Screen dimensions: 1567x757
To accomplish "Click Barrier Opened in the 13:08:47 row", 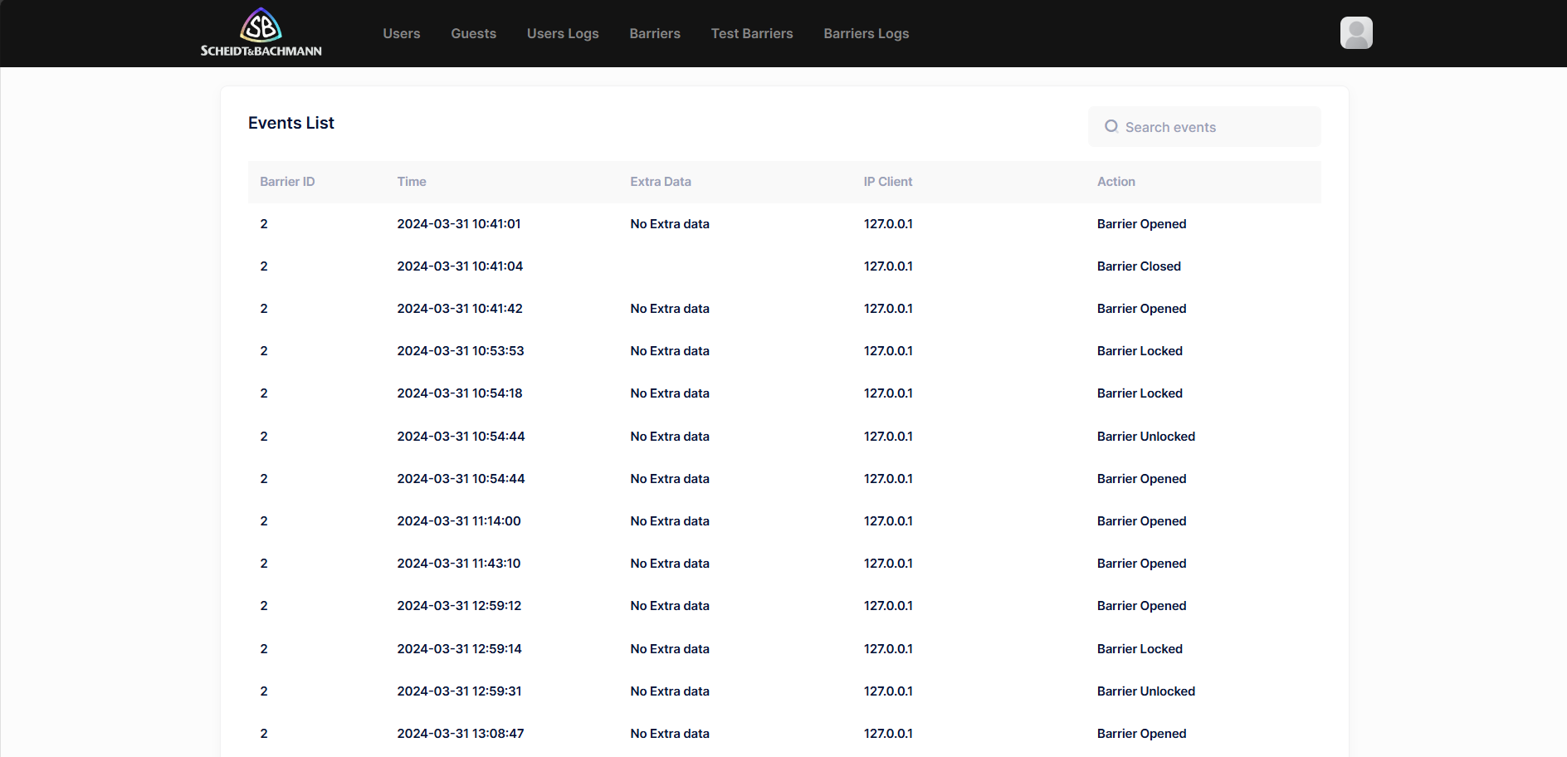I will pos(1142,734).
